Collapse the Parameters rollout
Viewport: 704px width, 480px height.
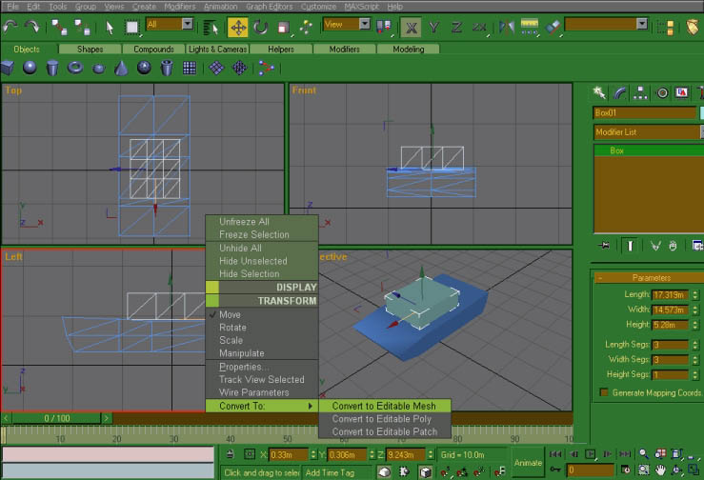[651, 278]
